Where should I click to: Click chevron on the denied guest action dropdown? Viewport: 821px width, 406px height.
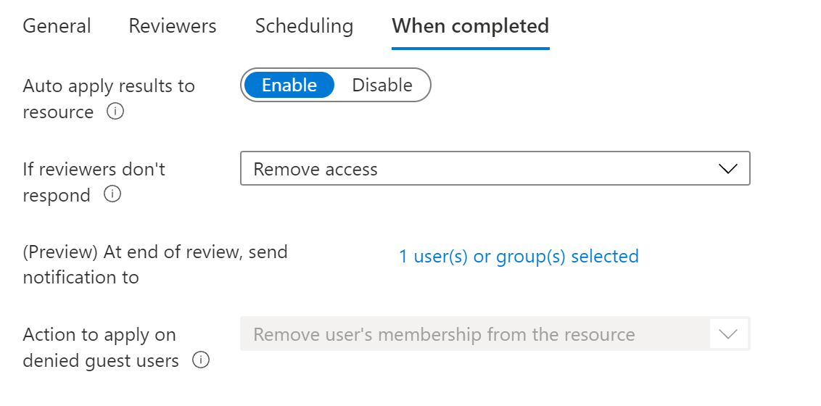[727, 334]
